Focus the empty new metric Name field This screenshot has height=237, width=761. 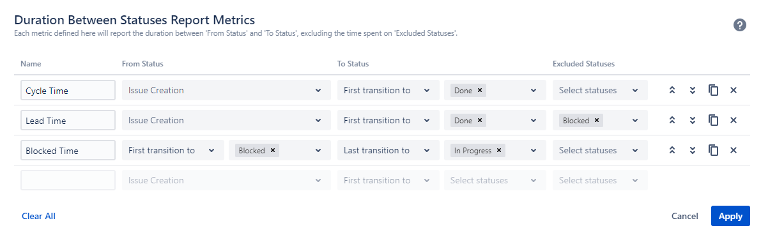[68, 180]
